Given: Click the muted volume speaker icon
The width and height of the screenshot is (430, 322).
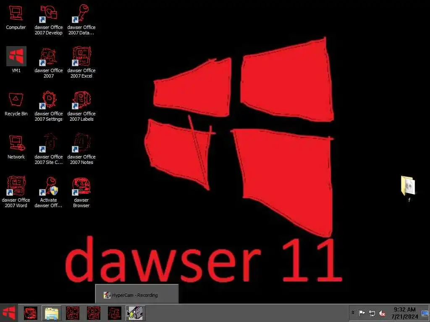Looking at the screenshot, I should point(382,313).
